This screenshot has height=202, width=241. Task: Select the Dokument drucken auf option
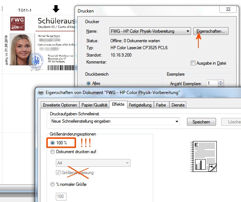point(53,152)
